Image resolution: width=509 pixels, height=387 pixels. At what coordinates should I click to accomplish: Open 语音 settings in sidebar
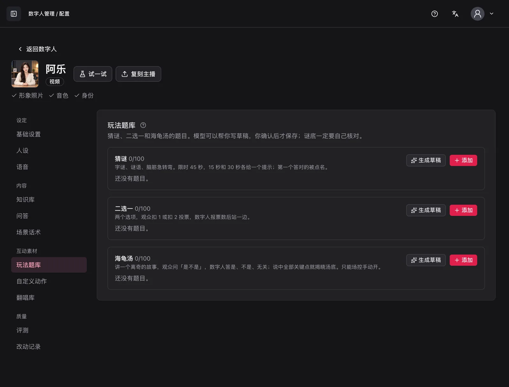[x=49, y=167]
